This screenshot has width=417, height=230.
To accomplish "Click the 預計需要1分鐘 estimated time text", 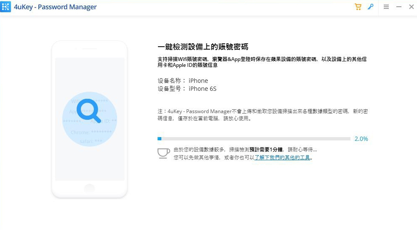I will (266, 150).
